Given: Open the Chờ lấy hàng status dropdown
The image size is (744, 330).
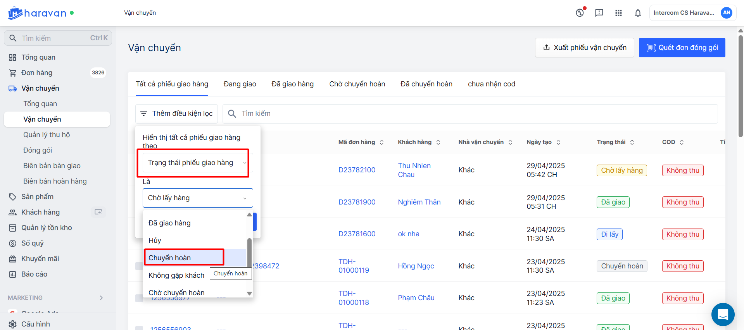Looking at the screenshot, I should [x=197, y=198].
